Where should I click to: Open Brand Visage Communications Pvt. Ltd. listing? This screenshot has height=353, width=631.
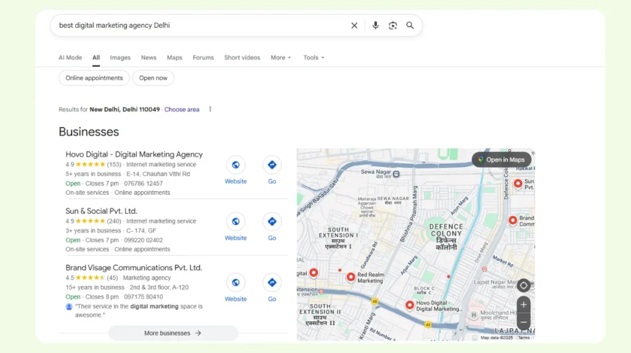tap(134, 267)
